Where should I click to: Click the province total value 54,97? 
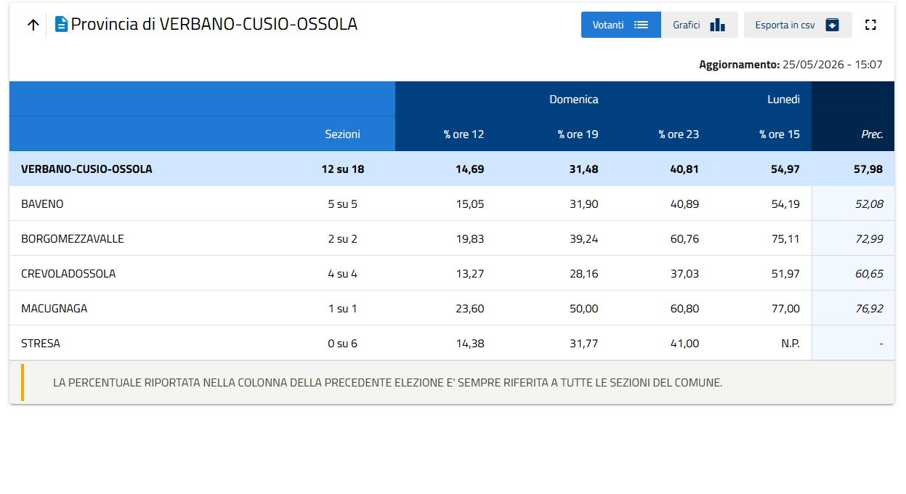point(785,169)
